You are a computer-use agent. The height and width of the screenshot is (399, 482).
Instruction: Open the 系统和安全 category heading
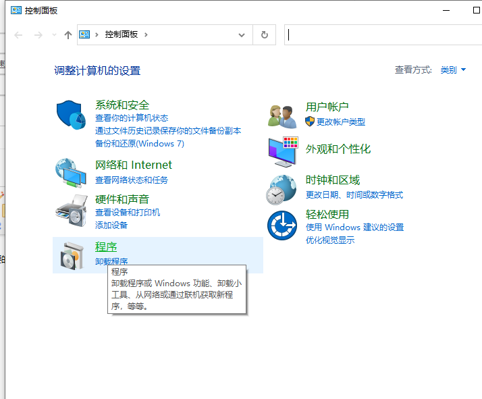(x=122, y=105)
